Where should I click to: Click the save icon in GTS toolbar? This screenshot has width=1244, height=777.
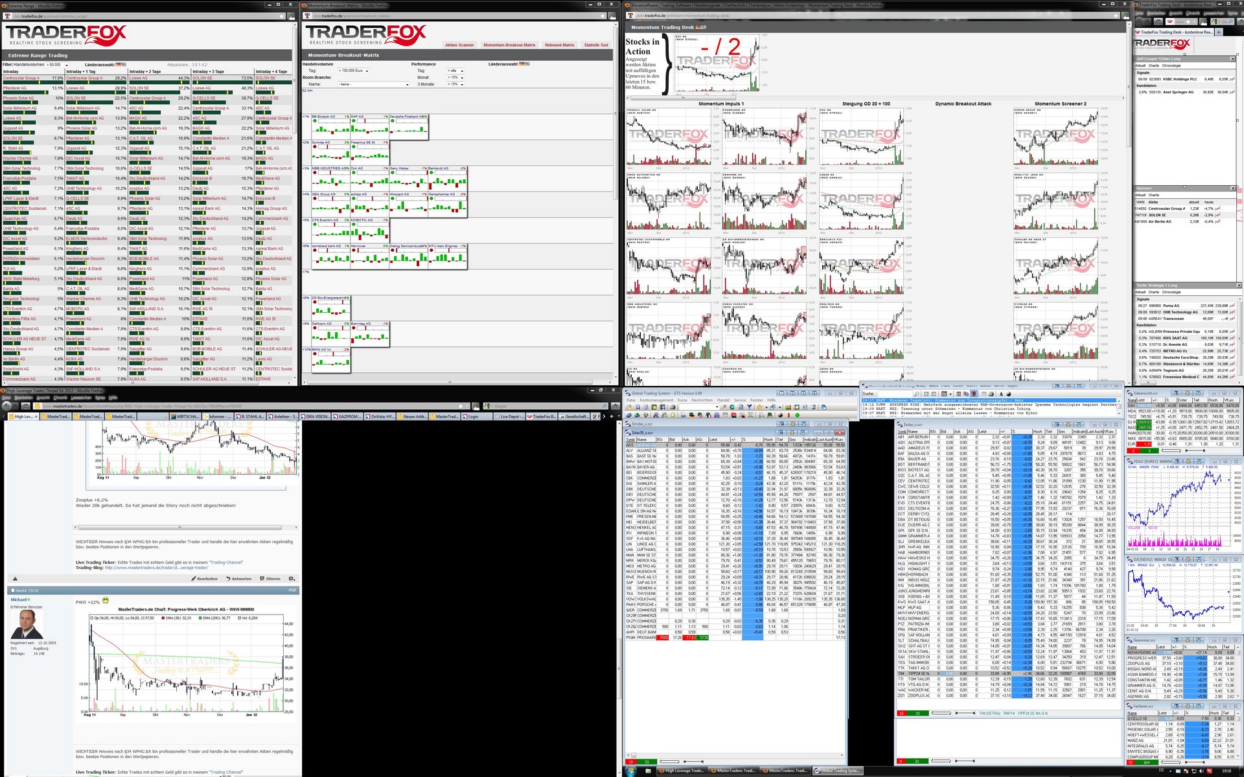click(x=638, y=407)
